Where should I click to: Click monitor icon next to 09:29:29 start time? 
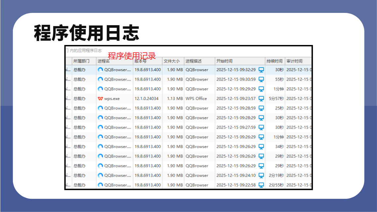point(261,89)
